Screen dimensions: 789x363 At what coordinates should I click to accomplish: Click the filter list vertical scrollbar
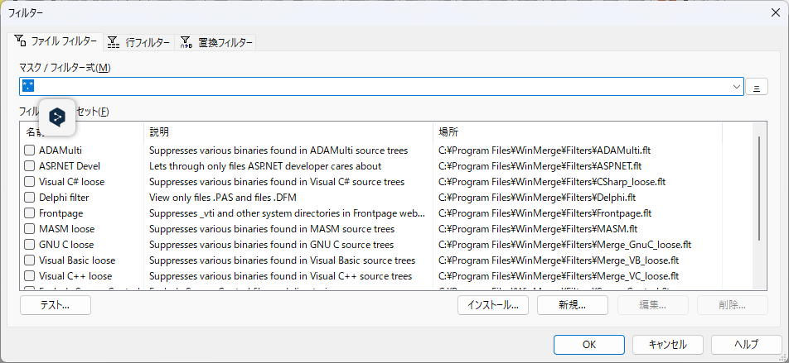click(758, 190)
